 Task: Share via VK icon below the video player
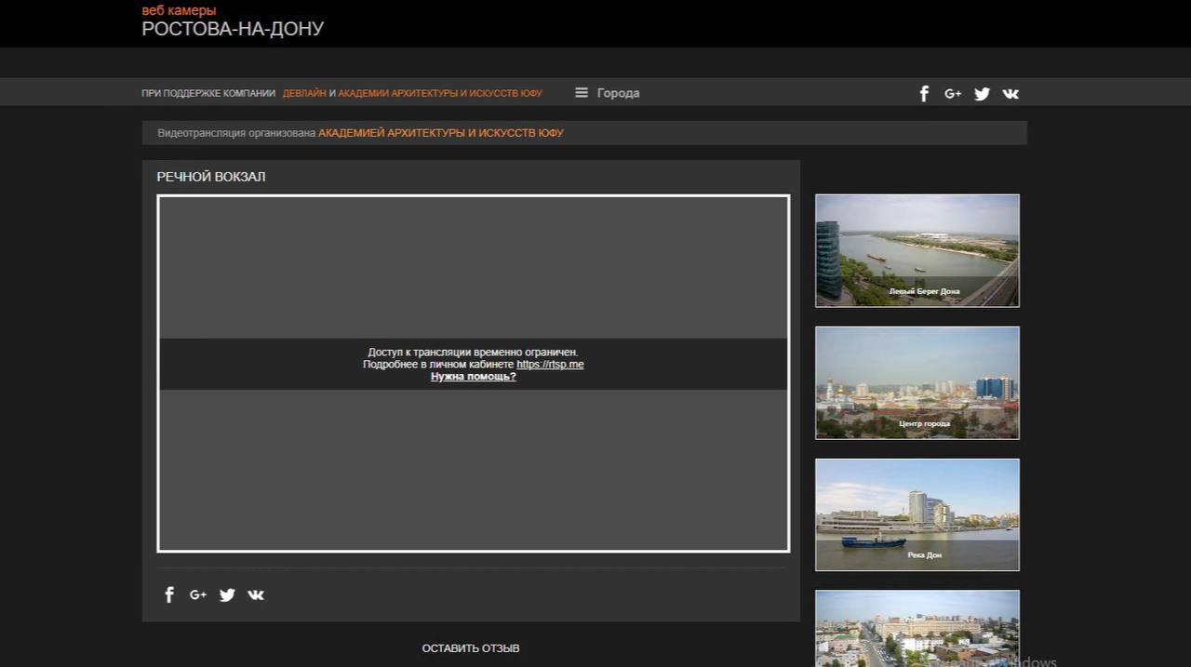point(256,594)
